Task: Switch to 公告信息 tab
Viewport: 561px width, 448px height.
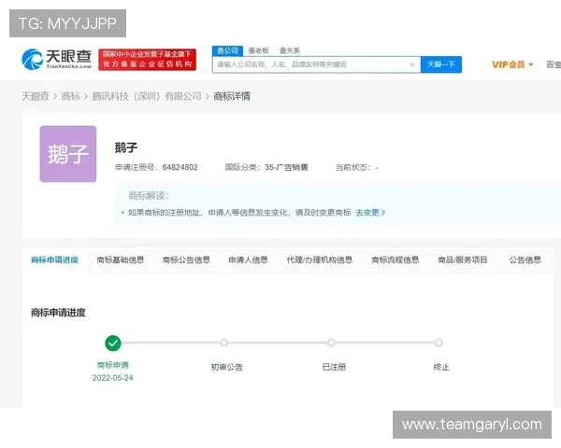Action: point(525,260)
